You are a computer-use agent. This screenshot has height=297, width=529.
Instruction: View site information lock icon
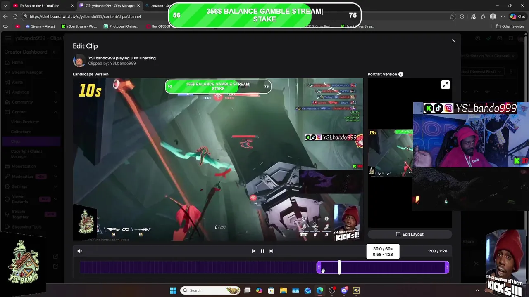pyautogui.click(x=26, y=16)
